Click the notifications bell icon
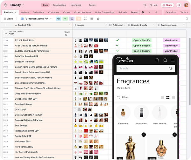Viewport: 191px width, 160px height. [179, 5]
